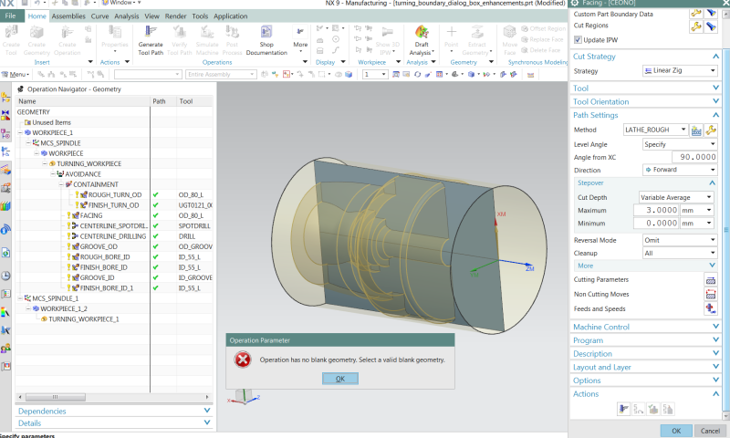730x438 pixels.
Task: Click the List icon under Actions
Action: click(x=668, y=409)
